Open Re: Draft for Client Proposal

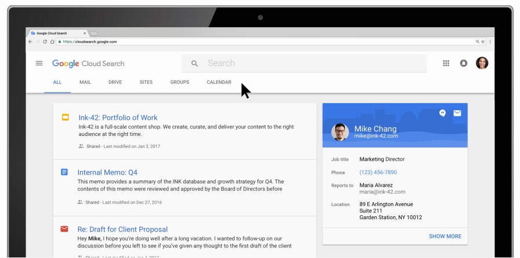[122, 229]
